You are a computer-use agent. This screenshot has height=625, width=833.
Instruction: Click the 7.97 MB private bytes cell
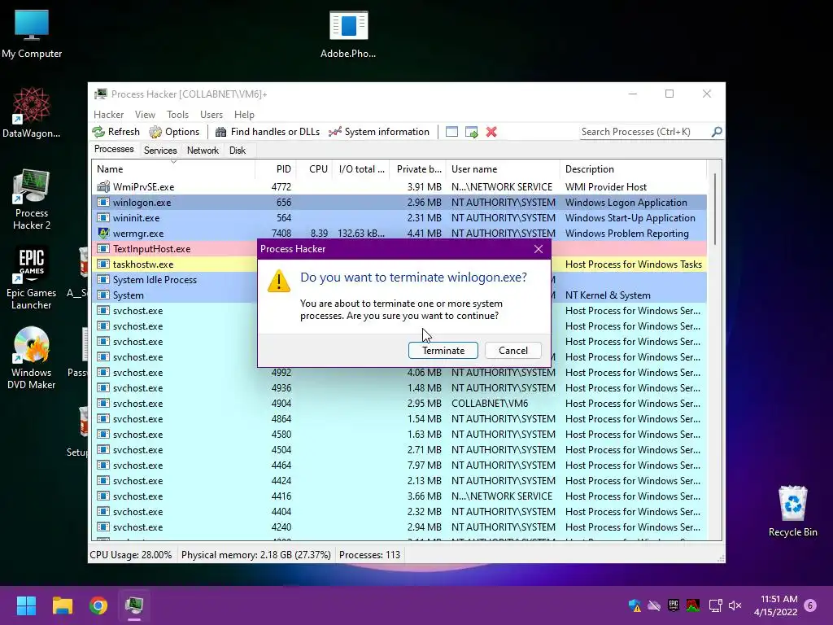point(425,465)
